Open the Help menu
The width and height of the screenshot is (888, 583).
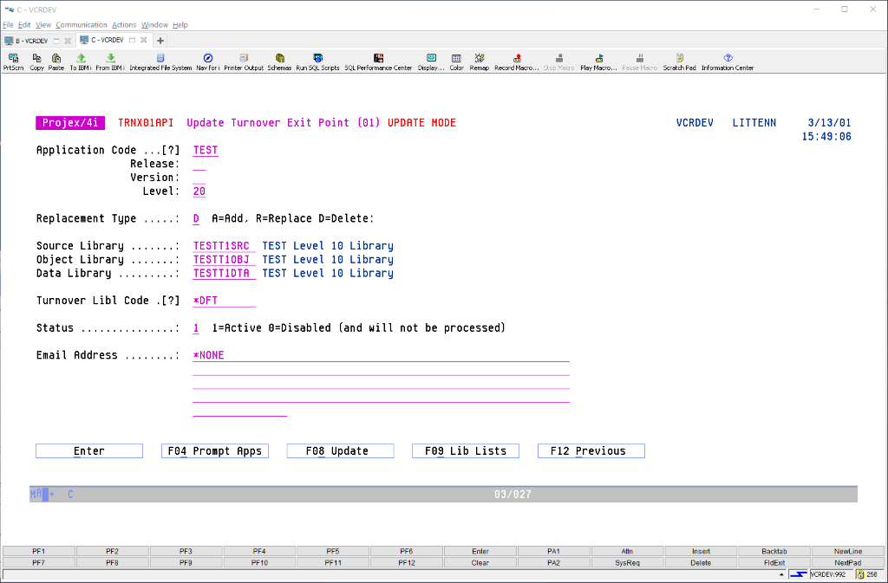coord(180,25)
